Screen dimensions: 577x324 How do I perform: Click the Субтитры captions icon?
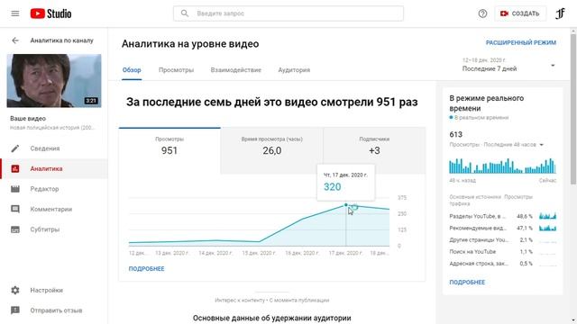[15, 229]
